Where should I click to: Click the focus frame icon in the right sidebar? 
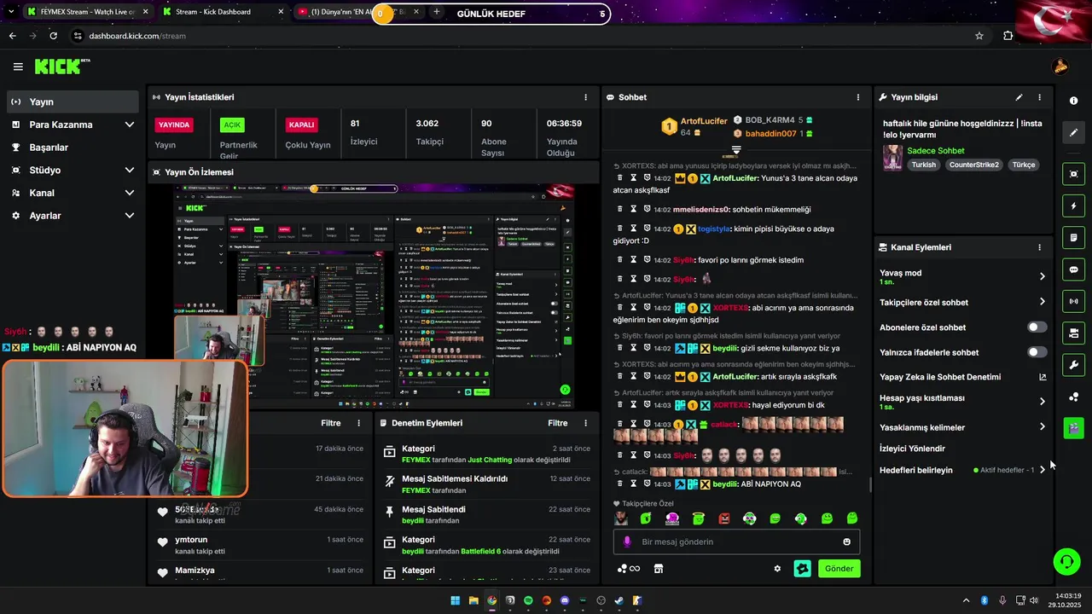pyautogui.click(x=1073, y=174)
